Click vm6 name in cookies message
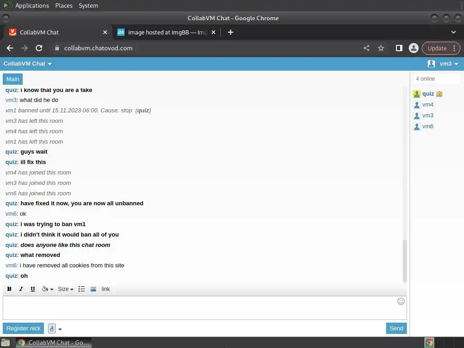 click(11, 266)
